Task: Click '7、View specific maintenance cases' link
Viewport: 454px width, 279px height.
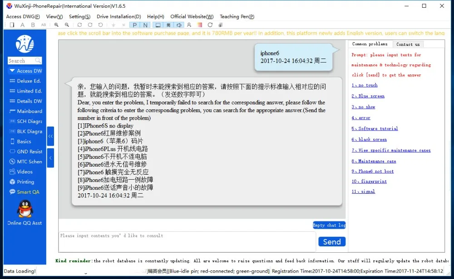Action: [x=391, y=150]
